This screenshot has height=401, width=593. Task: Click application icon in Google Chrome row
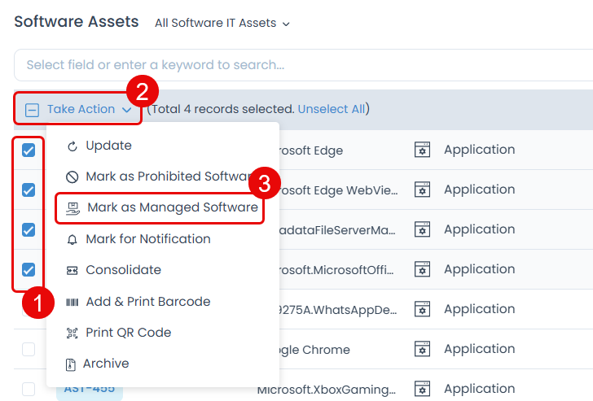pos(423,349)
